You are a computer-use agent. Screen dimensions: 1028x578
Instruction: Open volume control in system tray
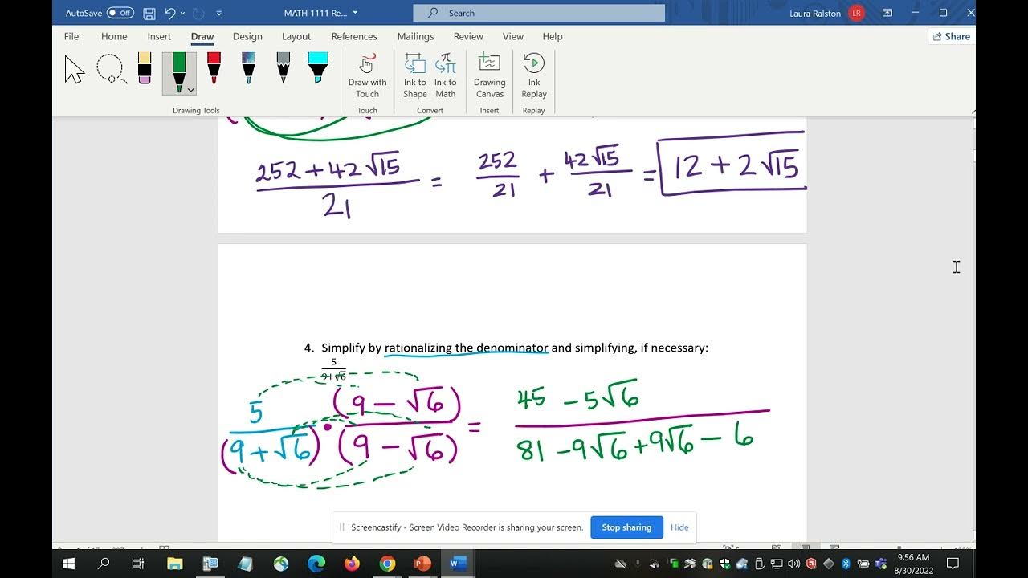793,564
